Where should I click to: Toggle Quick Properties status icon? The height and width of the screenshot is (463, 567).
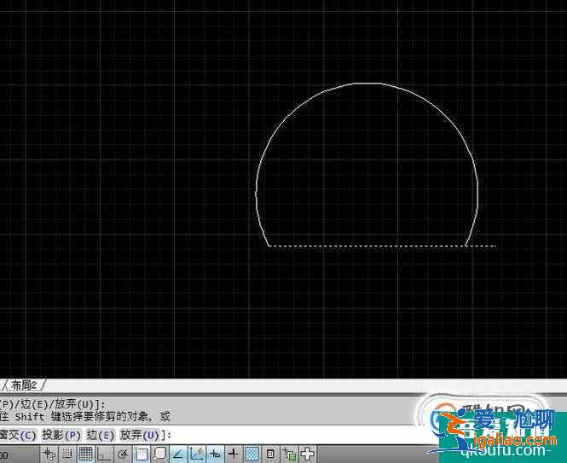[x=270, y=454]
